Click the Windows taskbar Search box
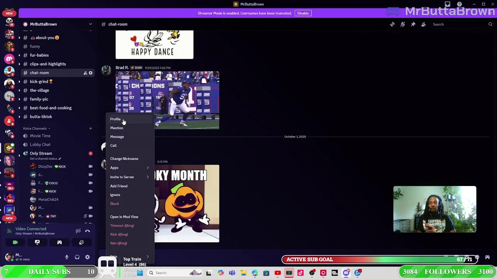The image size is (497, 279). pos(174,273)
